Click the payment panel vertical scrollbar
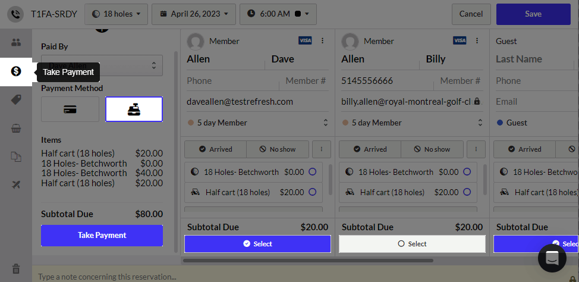 (x=176, y=152)
